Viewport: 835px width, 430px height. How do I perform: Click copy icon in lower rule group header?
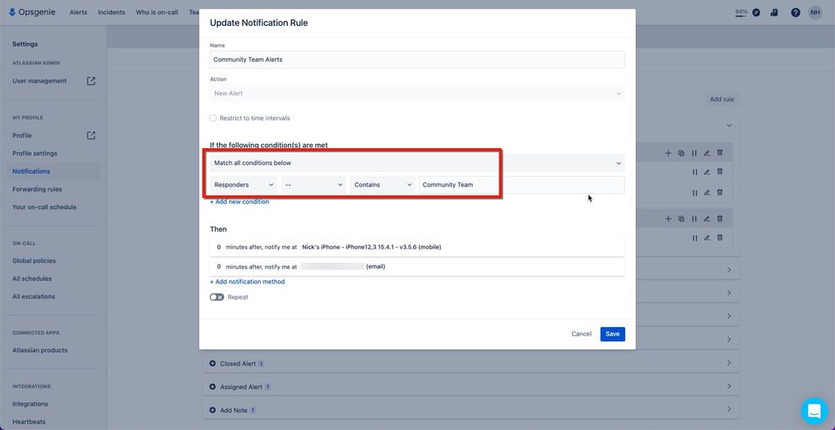click(681, 218)
